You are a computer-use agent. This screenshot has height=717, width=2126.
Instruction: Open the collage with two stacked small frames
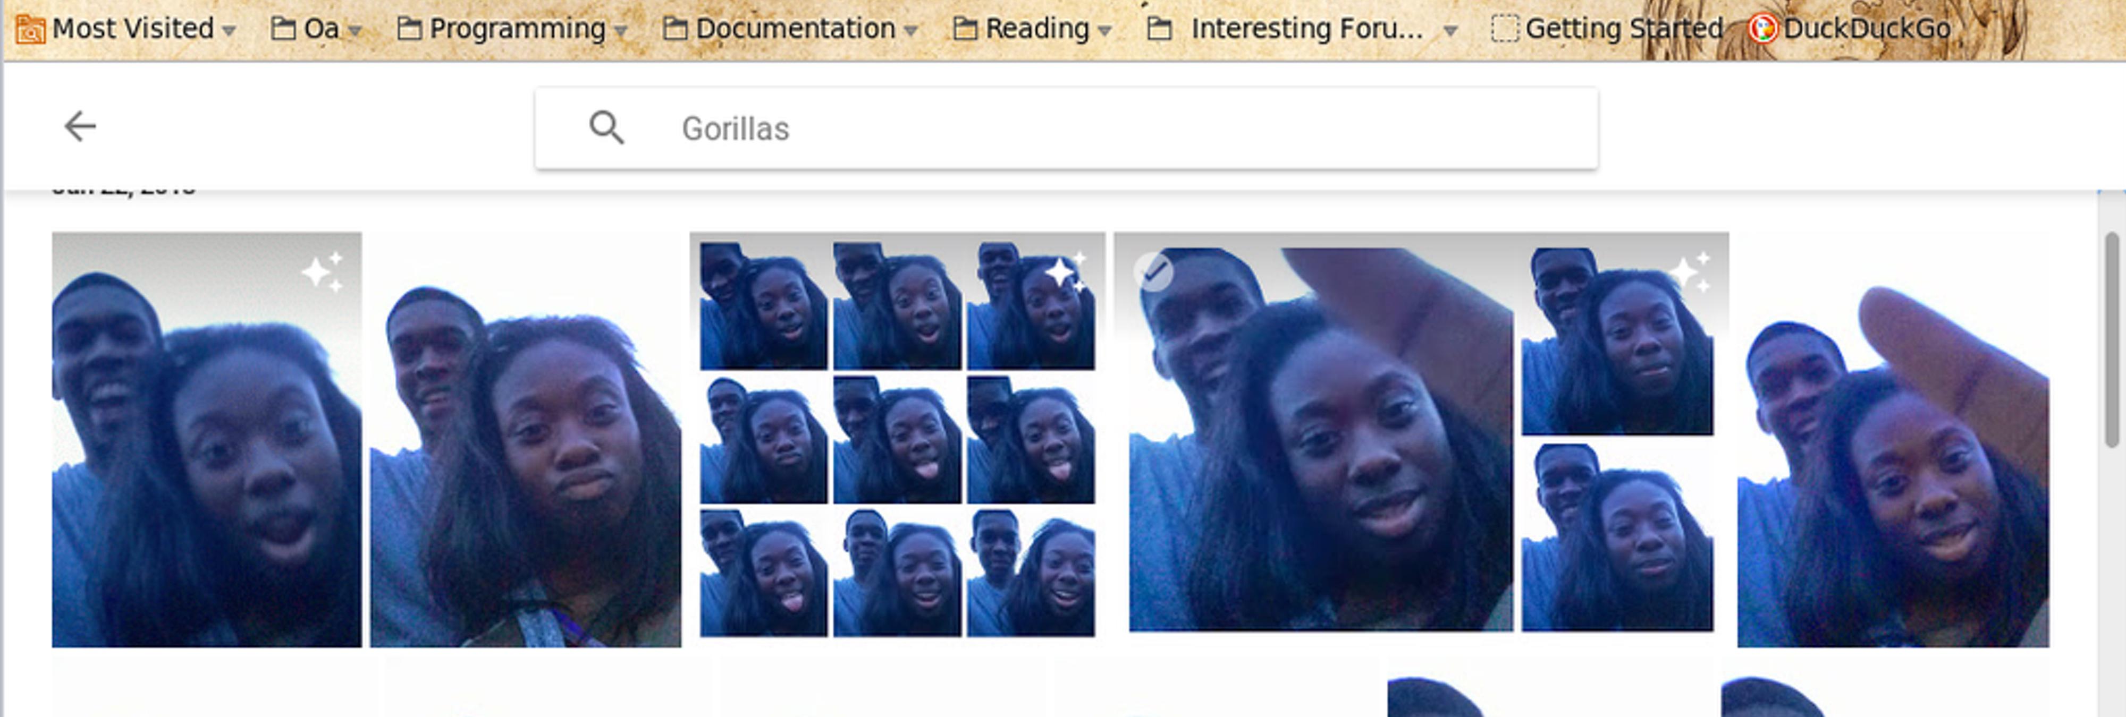click(x=1421, y=440)
